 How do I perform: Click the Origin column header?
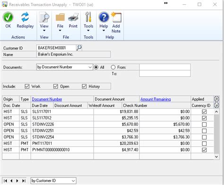(x=10, y=99)
